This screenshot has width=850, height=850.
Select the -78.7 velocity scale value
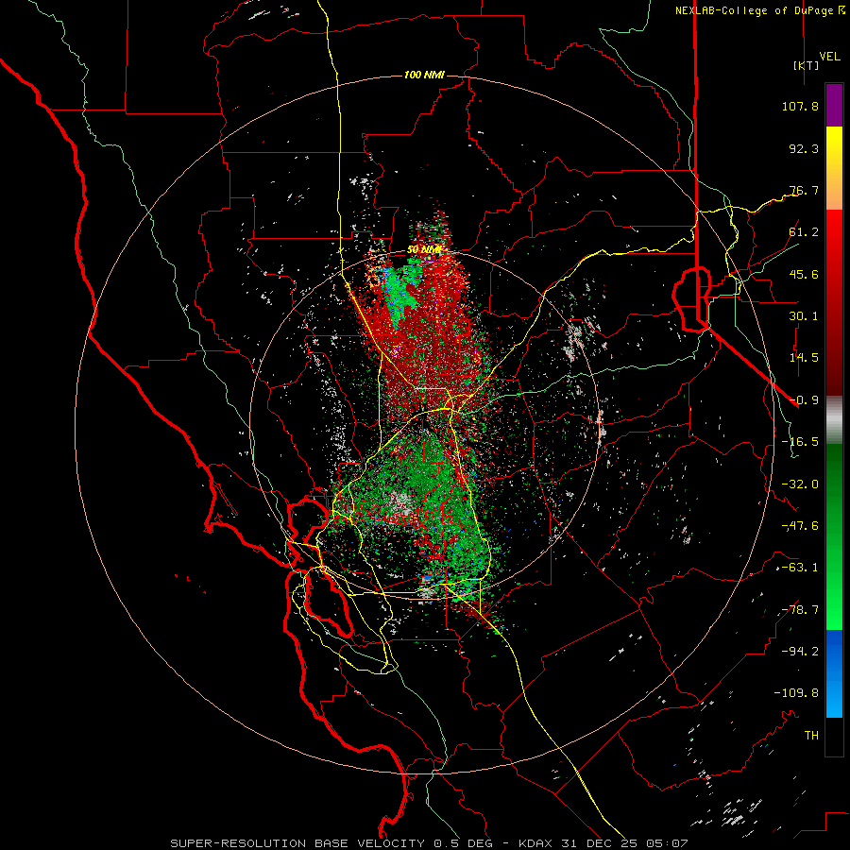[800, 610]
